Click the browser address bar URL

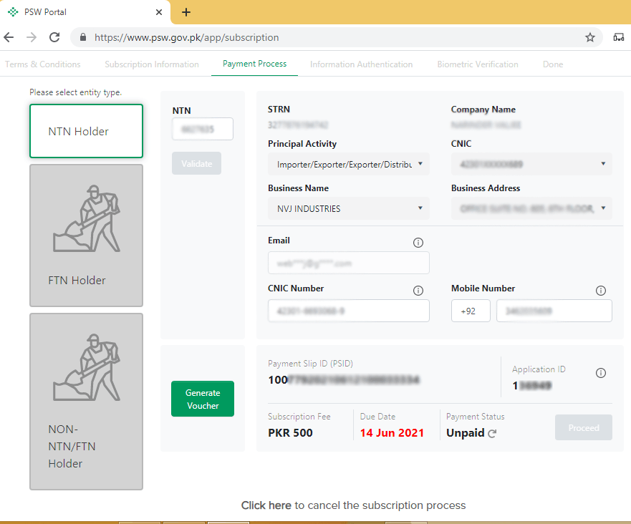tap(187, 37)
